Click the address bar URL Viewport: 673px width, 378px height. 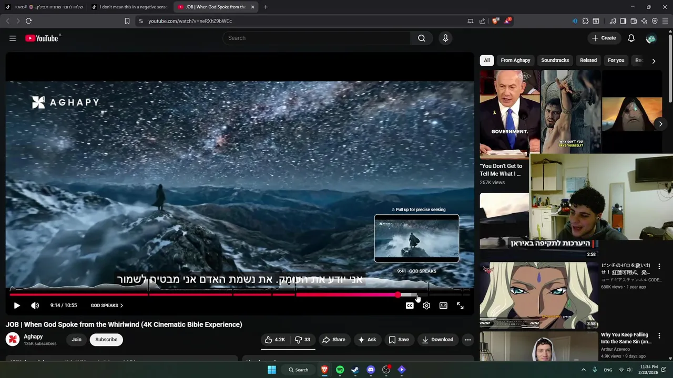pyautogui.click(x=190, y=21)
